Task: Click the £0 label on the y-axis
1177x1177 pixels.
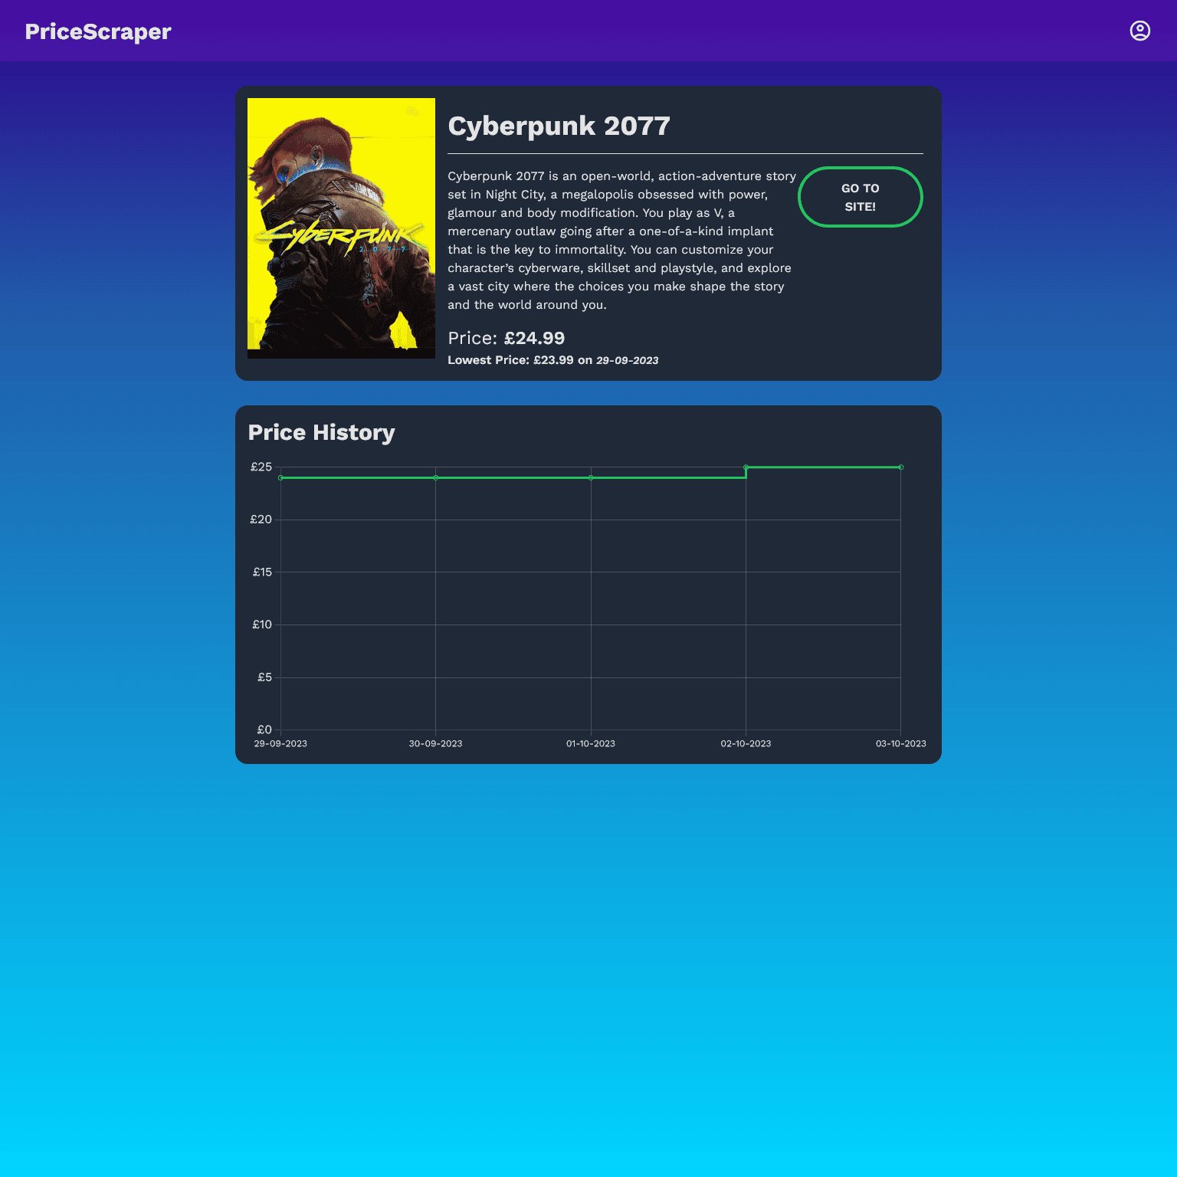Action: 265,729
